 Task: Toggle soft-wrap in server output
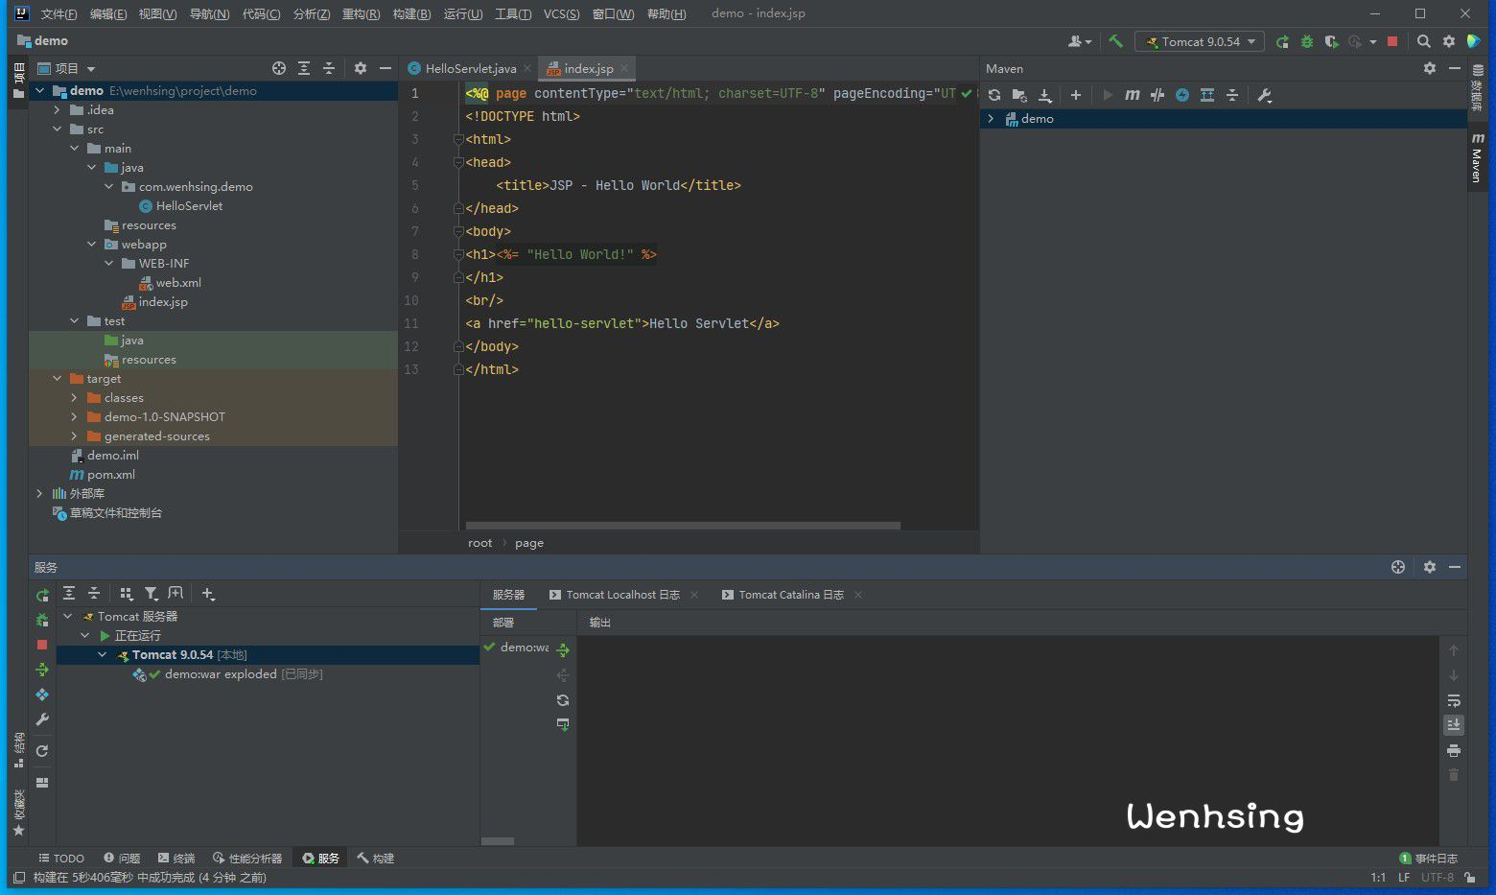pos(1454,700)
